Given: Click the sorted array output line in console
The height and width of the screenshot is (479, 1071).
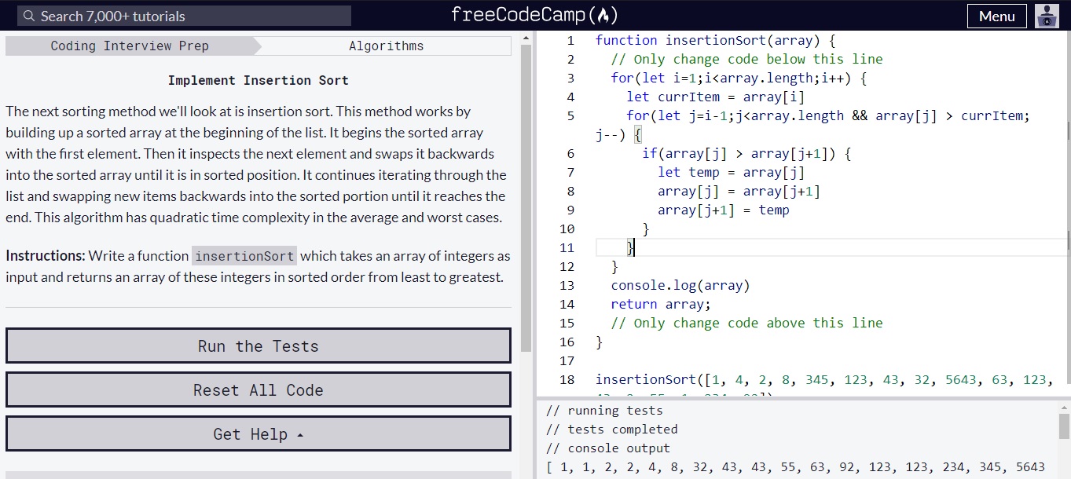Looking at the screenshot, I should (x=795, y=466).
